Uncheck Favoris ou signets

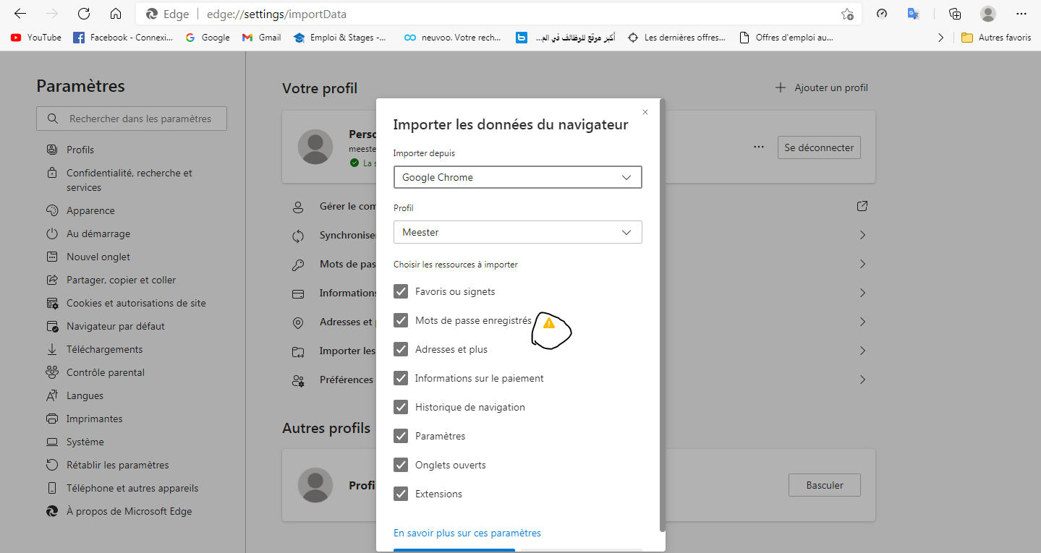[401, 291]
